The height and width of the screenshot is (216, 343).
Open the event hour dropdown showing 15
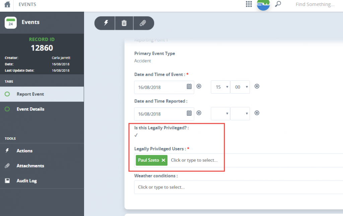(220, 87)
